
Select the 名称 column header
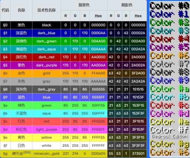pos(21,10)
